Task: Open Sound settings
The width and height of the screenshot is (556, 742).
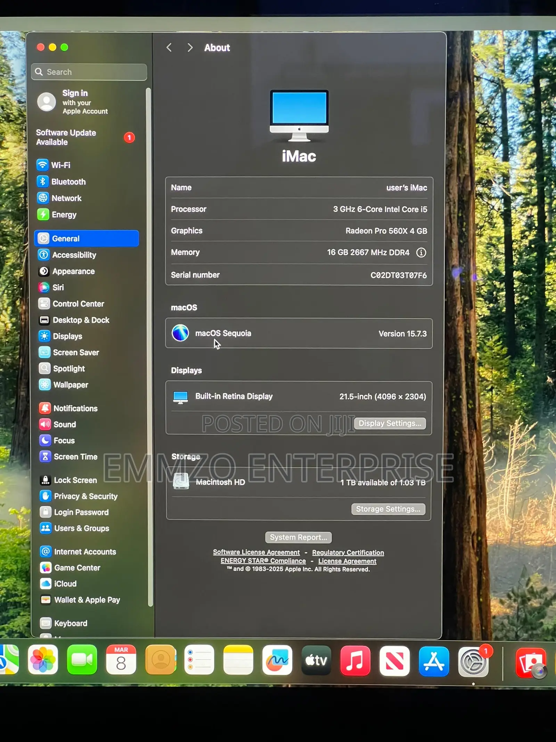Action: [58, 424]
